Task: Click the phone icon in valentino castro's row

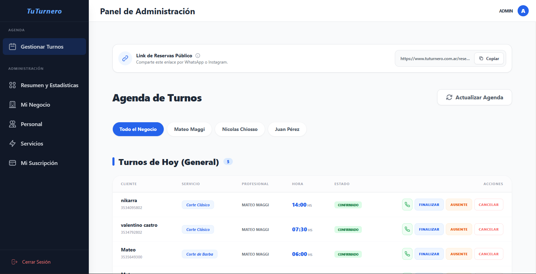Action: pos(407,229)
